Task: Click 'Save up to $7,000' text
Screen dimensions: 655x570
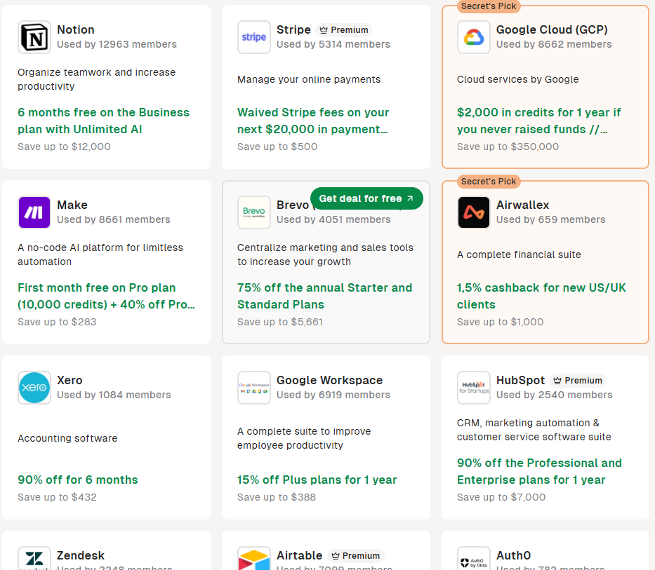Action: (x=501, y=497)
